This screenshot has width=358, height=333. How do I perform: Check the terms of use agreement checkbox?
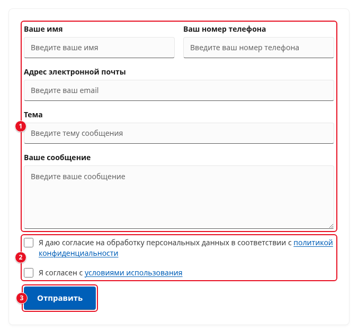pyautogui.click(x=29, y=273)
